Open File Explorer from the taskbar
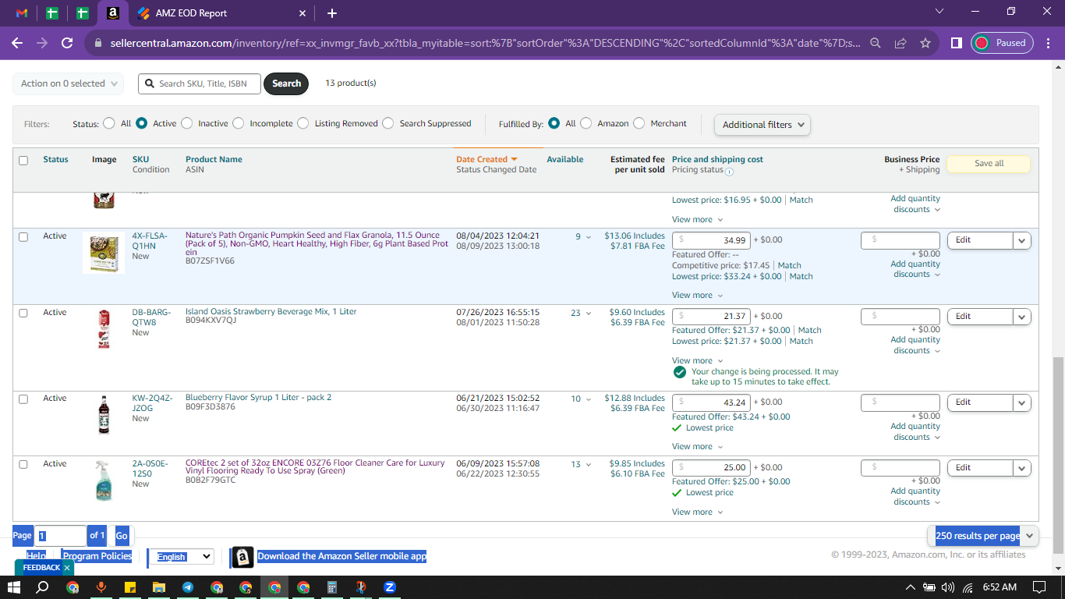This screenshot has width=1065, height=599. click(x=159, y=587)
